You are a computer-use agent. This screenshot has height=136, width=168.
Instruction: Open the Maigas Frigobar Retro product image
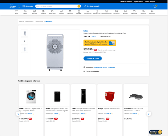tap(110, 96)
